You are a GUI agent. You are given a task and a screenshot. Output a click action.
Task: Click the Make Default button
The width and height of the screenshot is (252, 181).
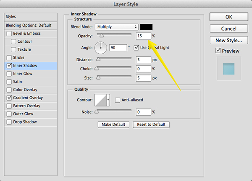[x=114, y=124]
